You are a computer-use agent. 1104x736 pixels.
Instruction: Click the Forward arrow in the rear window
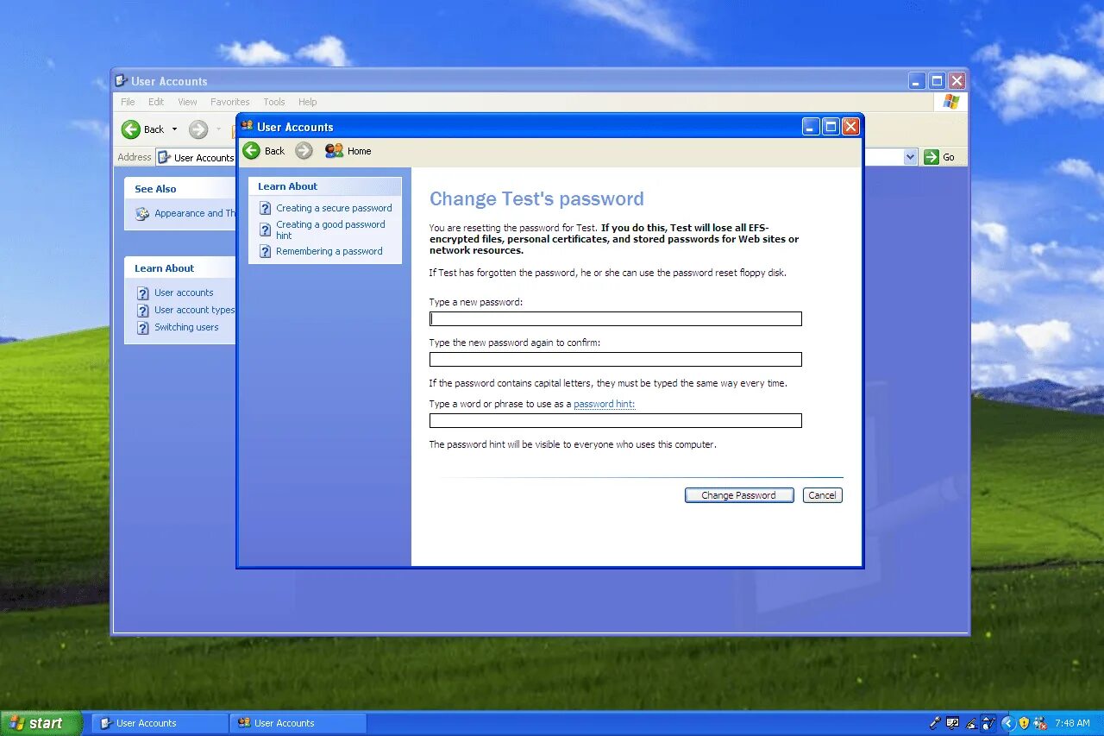click(x=198, y=129)
